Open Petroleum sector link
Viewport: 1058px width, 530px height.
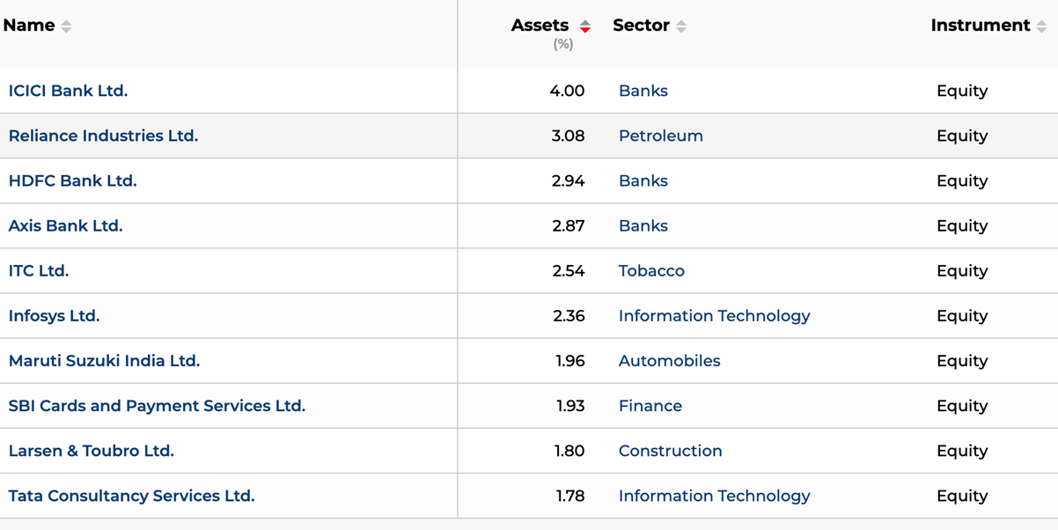point(660,136)
